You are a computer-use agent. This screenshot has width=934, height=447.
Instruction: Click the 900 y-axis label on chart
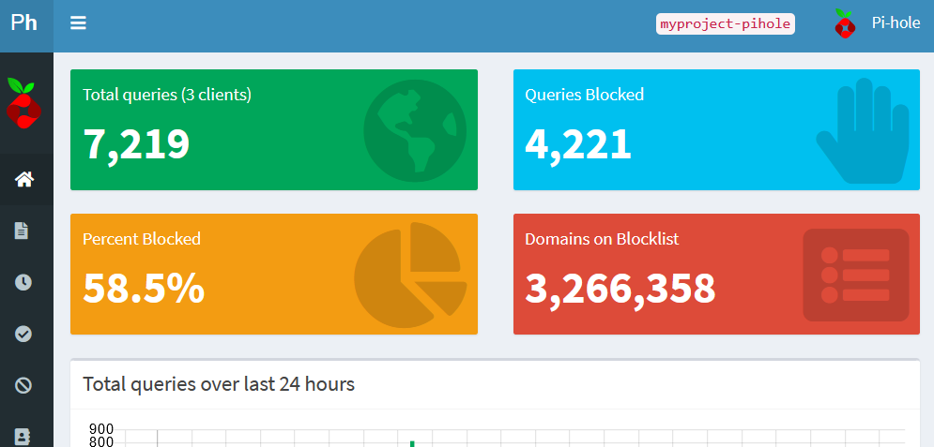[101, 429]
